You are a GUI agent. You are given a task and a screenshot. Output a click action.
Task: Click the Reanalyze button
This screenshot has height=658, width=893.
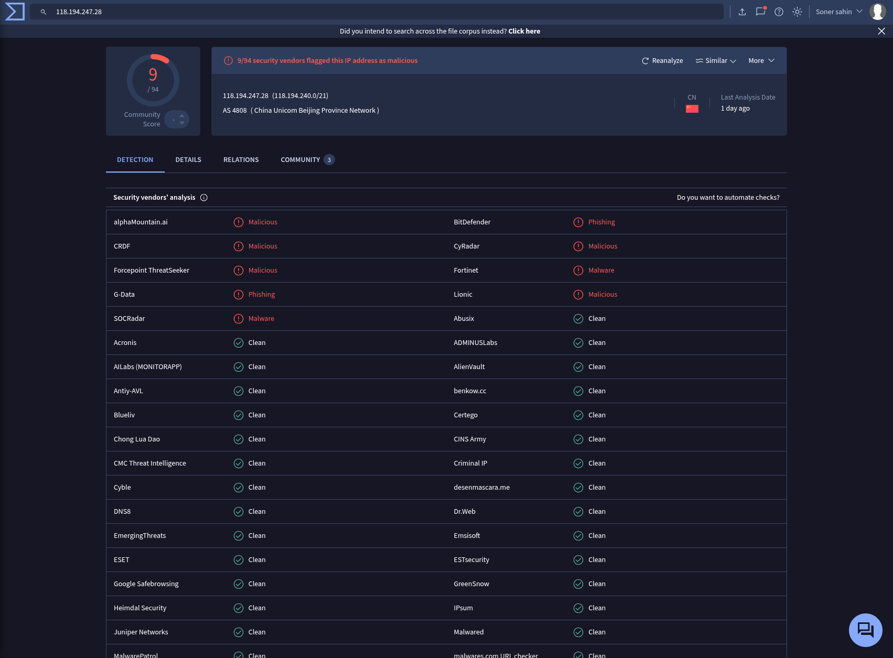click(662, 61)
